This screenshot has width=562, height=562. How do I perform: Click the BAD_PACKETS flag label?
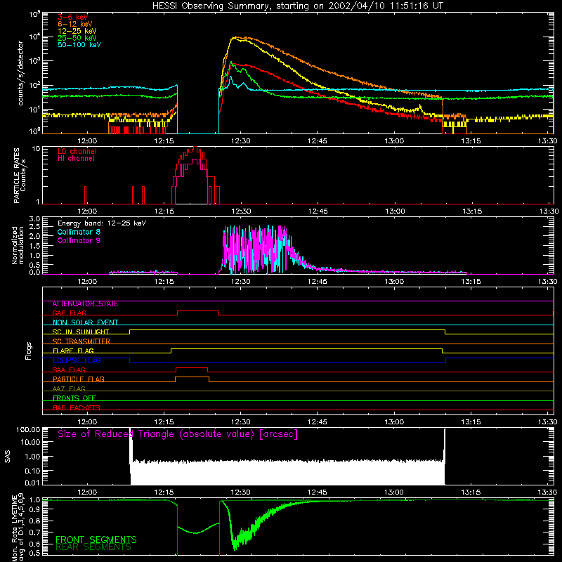tap(77, 407)
